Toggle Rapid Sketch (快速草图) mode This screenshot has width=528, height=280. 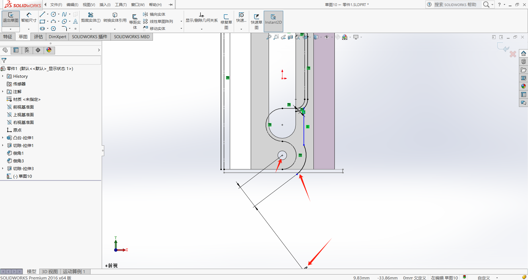(x=257, y=21)
